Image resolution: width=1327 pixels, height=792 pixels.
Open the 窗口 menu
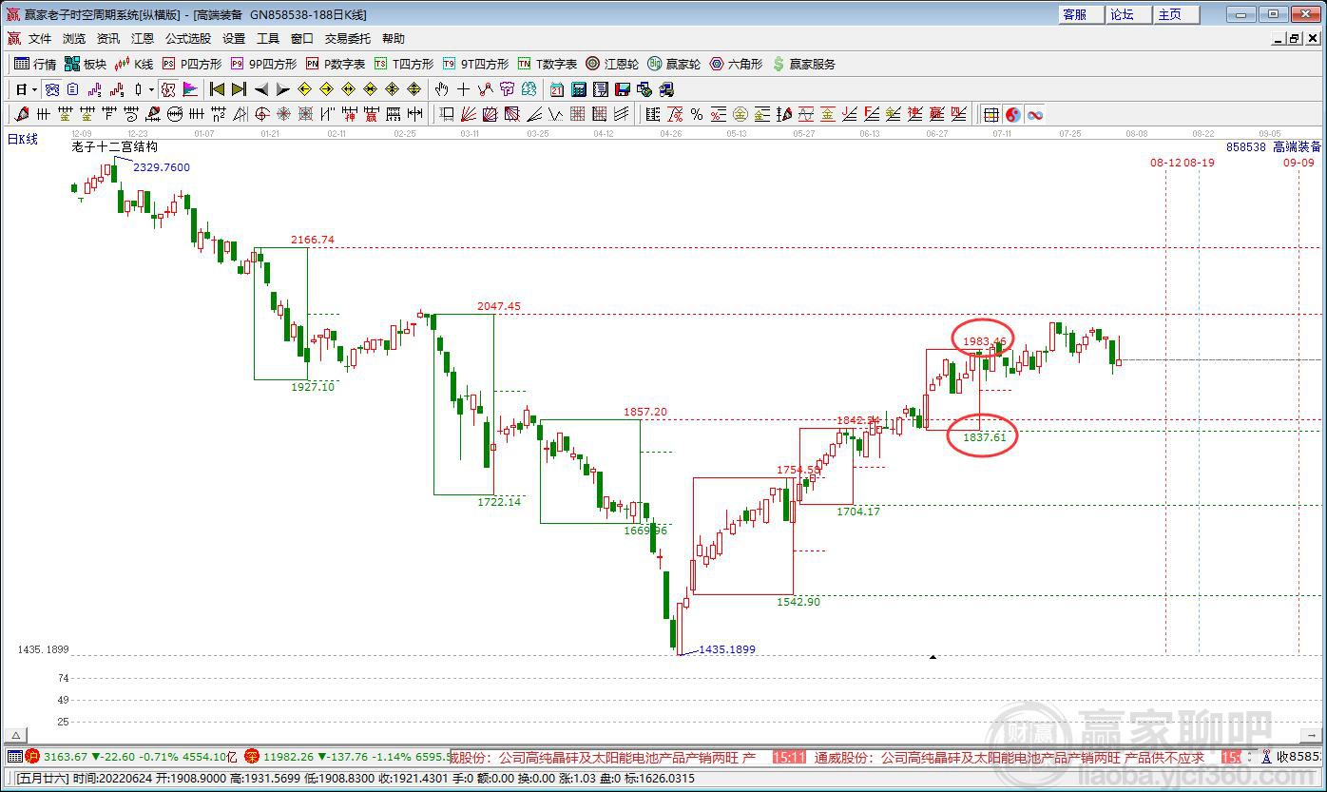[x=302, y=39]
